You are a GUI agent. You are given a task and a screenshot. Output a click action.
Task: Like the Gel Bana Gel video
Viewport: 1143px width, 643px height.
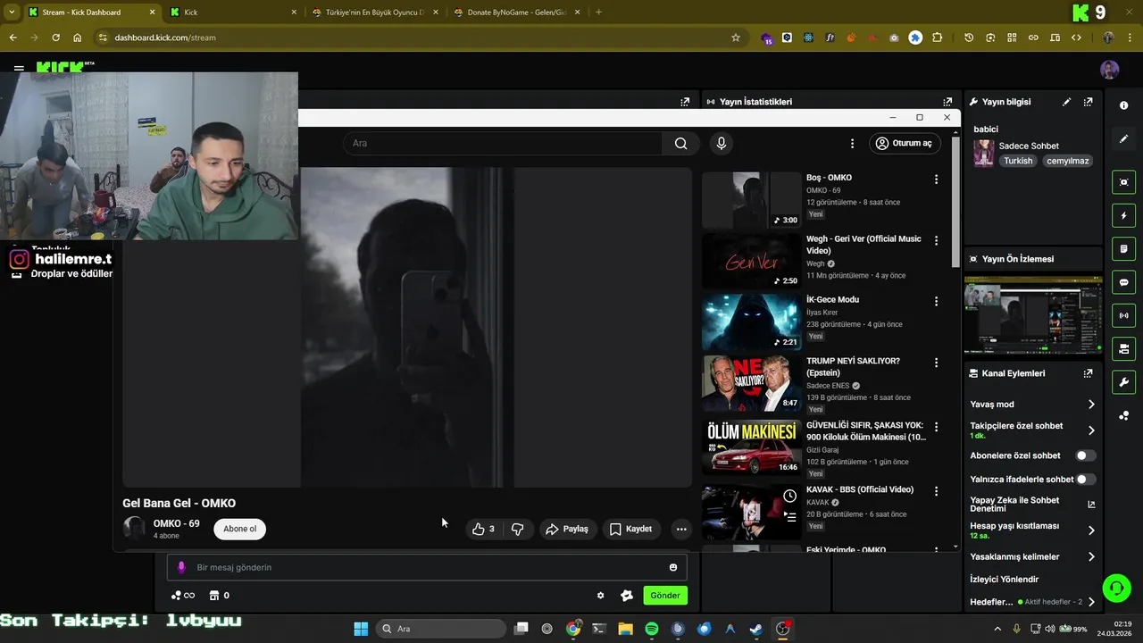[483, 529]
